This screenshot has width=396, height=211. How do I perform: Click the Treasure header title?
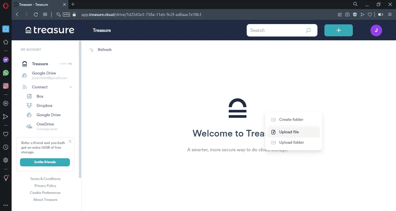click(x=102, y=30)
